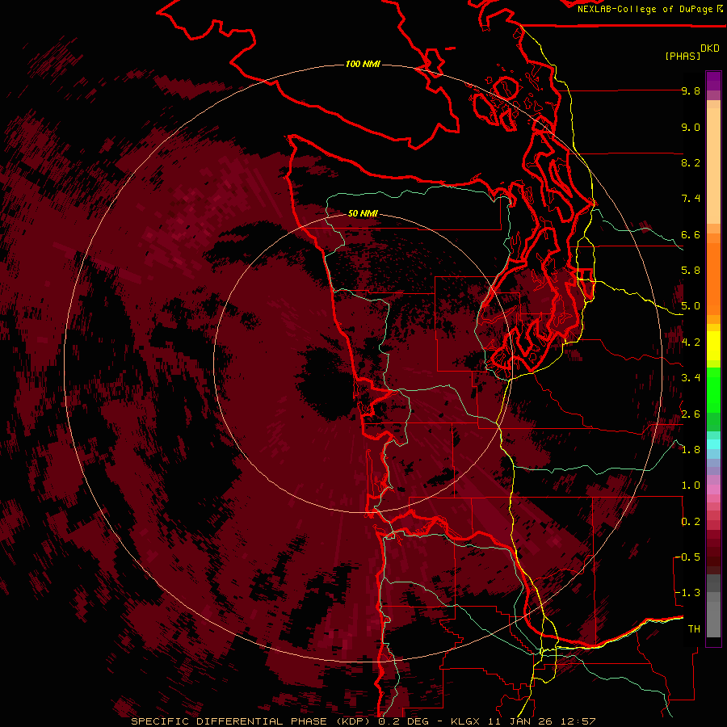
Task: Pick the cyan segment of the color bar
Action: [713, 443]
